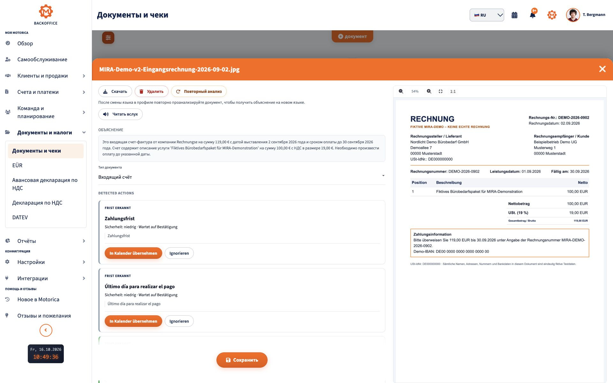Viewport: 613px width, 383px height.
Task: Zoom in the document preview
Action: [x=429, y=91]
